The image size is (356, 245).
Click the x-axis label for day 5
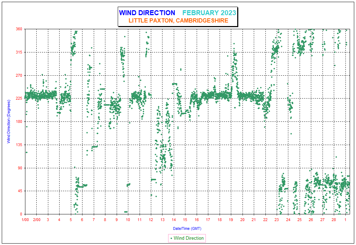71,220
